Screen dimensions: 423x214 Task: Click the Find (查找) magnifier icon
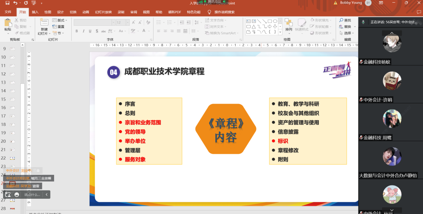pyautogui.click(x=342, y=20)
